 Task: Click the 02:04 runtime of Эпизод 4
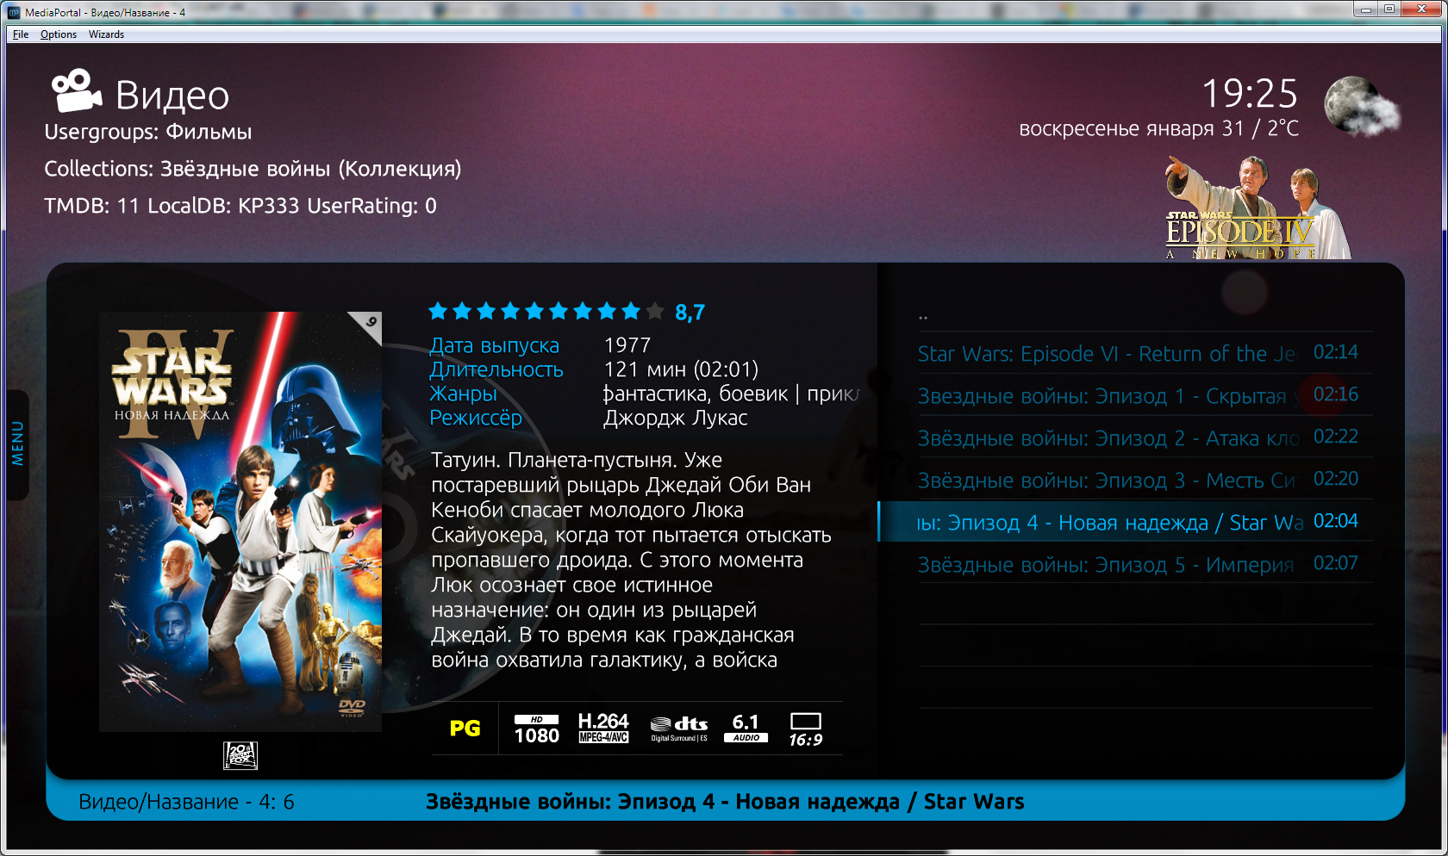click(x=1335, y=521)
